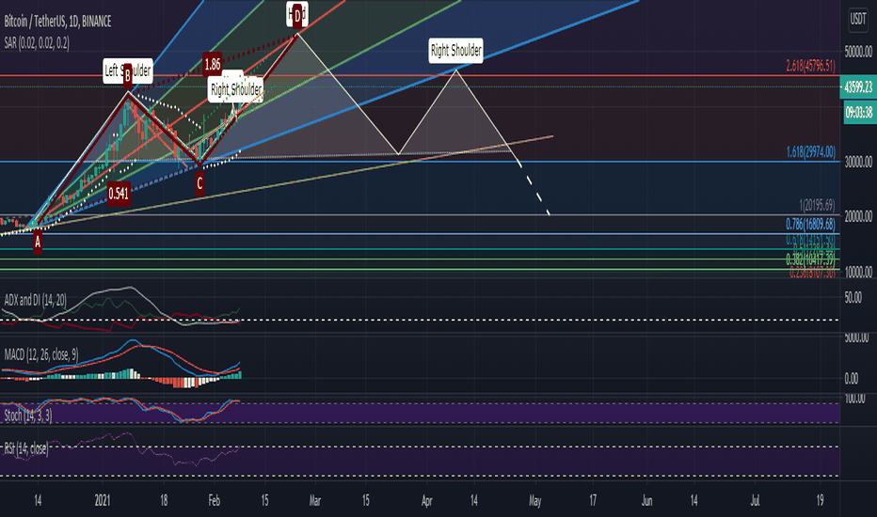Click pattern point C marker
Screen dimensions: 877x517
click(199, 183)
